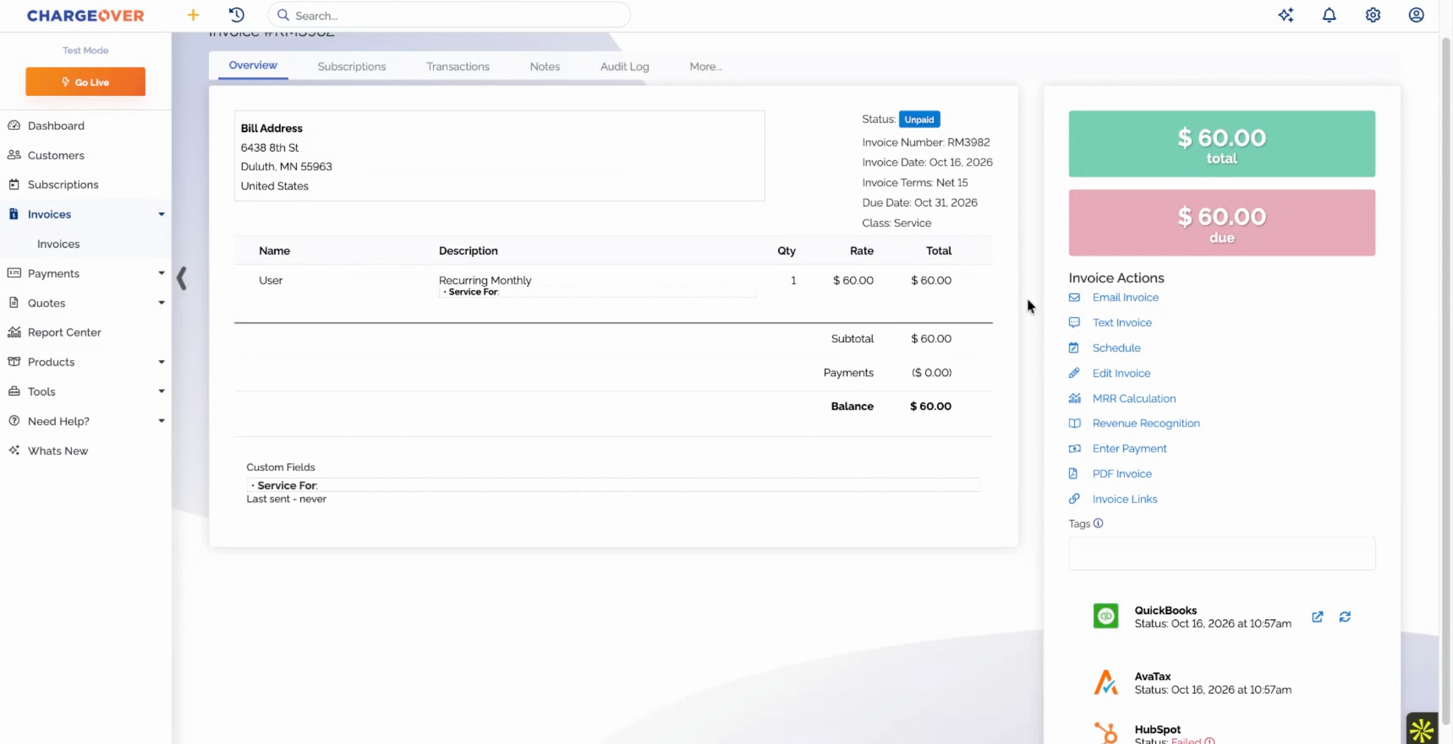Click the envelope icon beside Email Invoice

click(x=1074, y=297)
